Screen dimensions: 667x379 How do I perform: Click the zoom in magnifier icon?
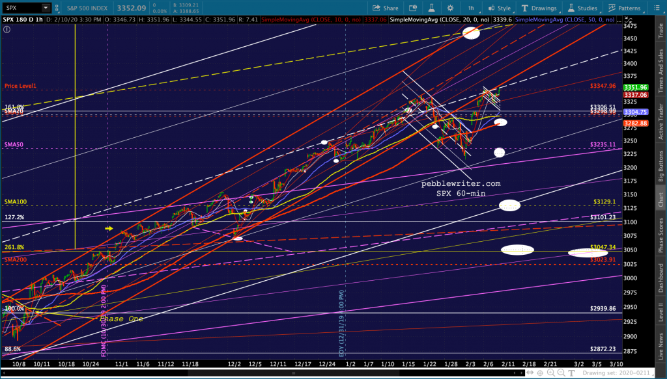(x=551, y=373)
